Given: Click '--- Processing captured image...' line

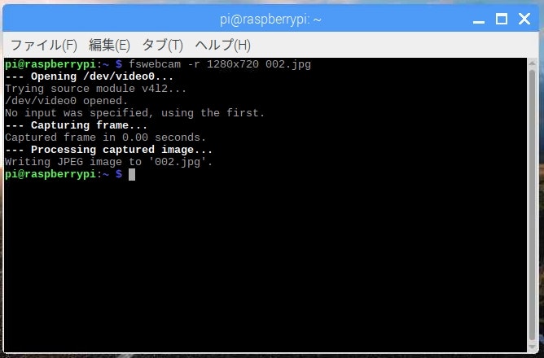Looking at the screenshot, I should pos(108,150).
